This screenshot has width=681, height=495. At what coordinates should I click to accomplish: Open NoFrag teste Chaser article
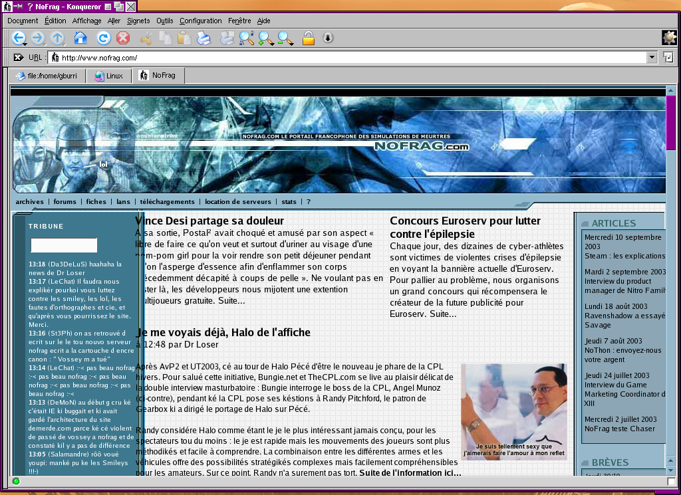[620, 429]
